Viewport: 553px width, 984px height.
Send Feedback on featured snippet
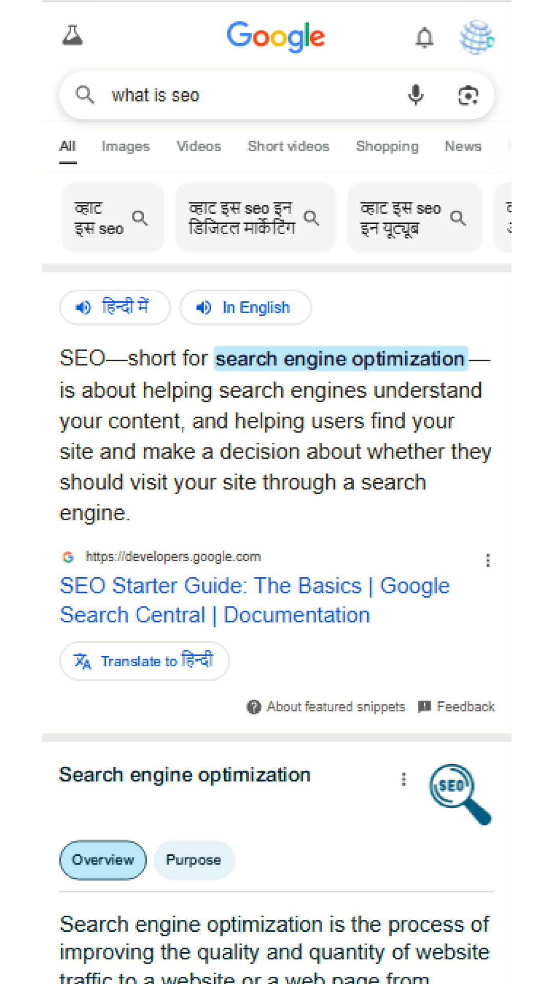456,707
